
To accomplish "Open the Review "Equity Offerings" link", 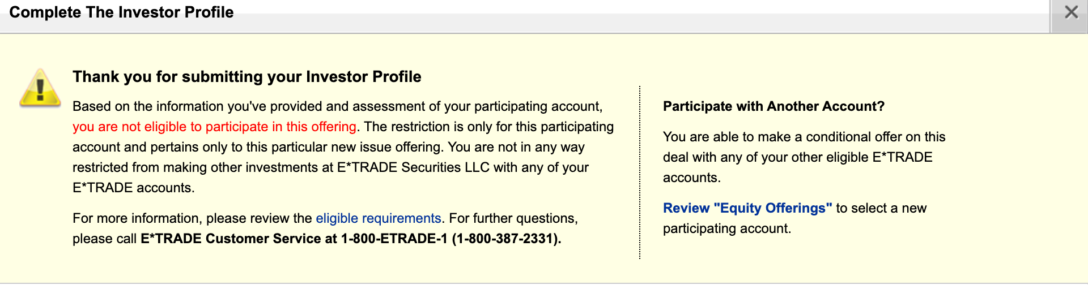I will tap(747, 208).
